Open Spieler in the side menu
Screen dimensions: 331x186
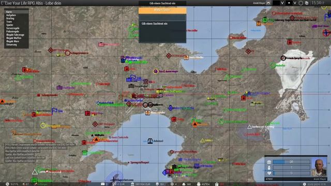click(16, 25)
